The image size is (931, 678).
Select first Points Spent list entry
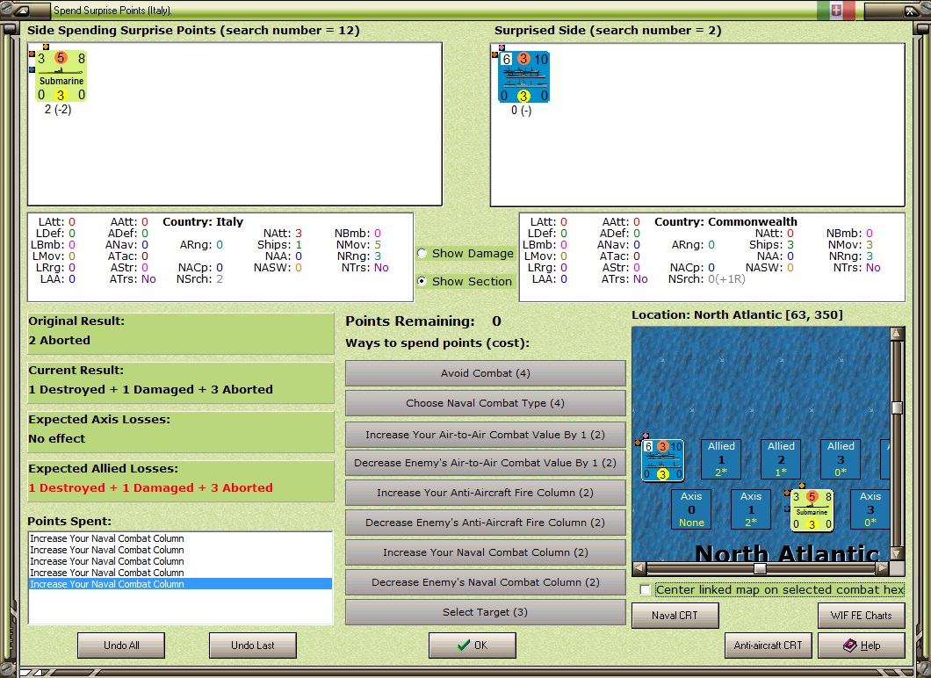click(x=180, y=538)
